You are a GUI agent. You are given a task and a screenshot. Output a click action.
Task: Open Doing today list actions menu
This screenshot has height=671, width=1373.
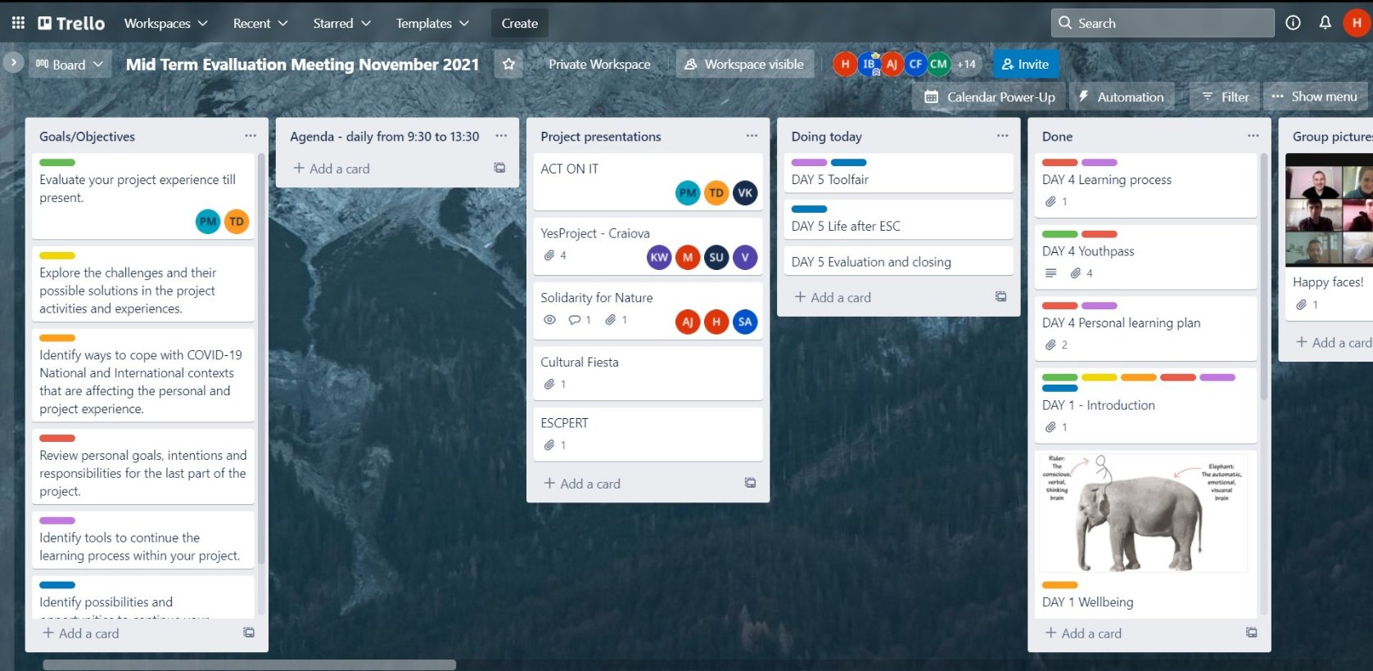[x=1002, y=136]
